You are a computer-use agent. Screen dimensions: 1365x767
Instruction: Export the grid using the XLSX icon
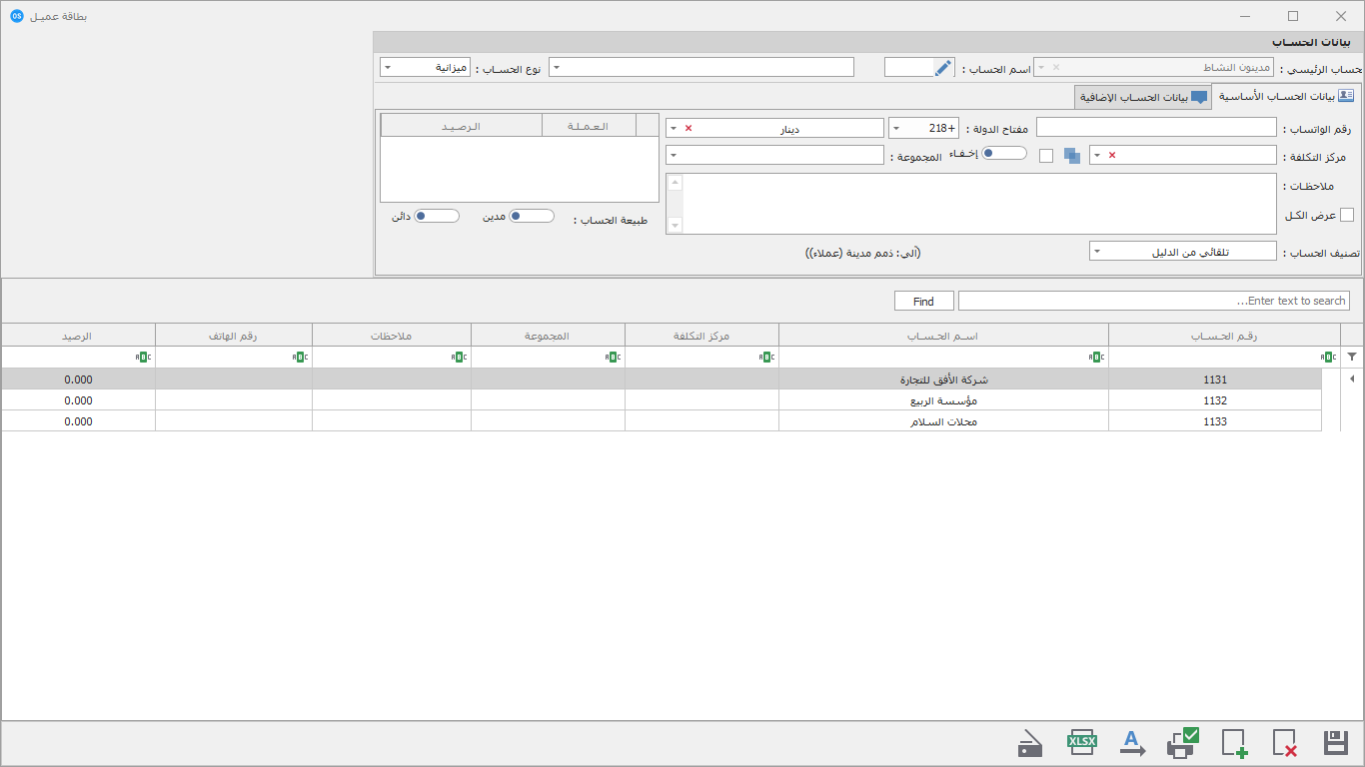1082,742
